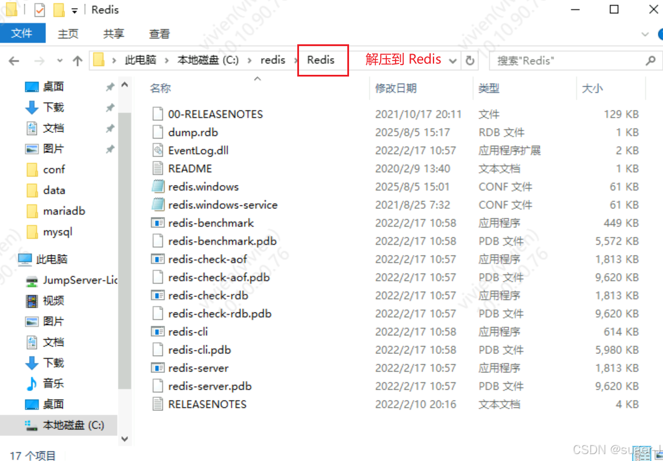Select the EventLog.dll file icon
The width and height of the screenshot is (663, 461).
158,150
